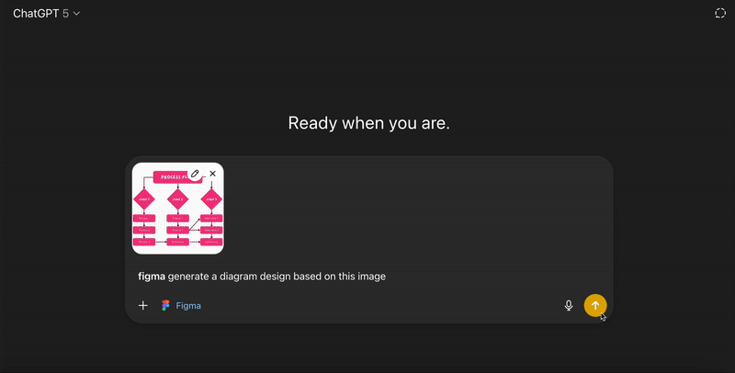Click the colorful Figma logo icon

[x=165, y=305]
